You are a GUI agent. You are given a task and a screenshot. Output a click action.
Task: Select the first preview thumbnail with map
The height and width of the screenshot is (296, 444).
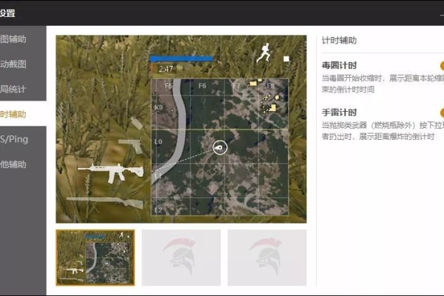(95, 258)
